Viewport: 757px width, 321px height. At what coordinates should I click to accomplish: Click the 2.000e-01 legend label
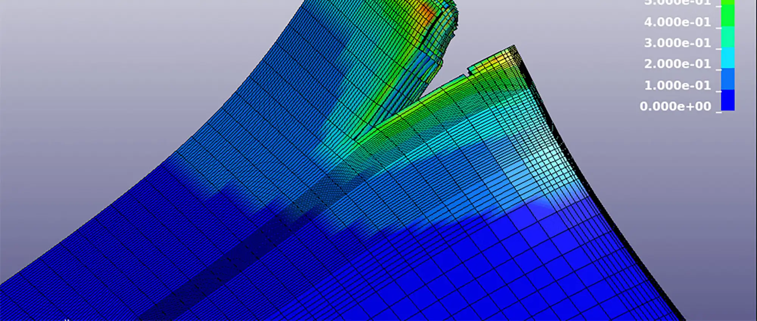tap(677, 64)
